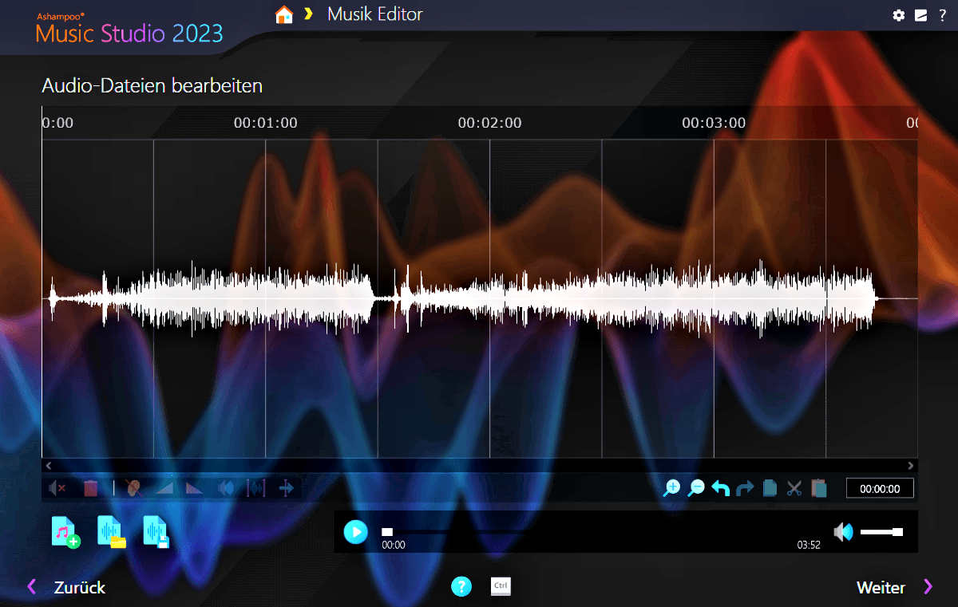Zoom in on the waveform

pos(672,488)
